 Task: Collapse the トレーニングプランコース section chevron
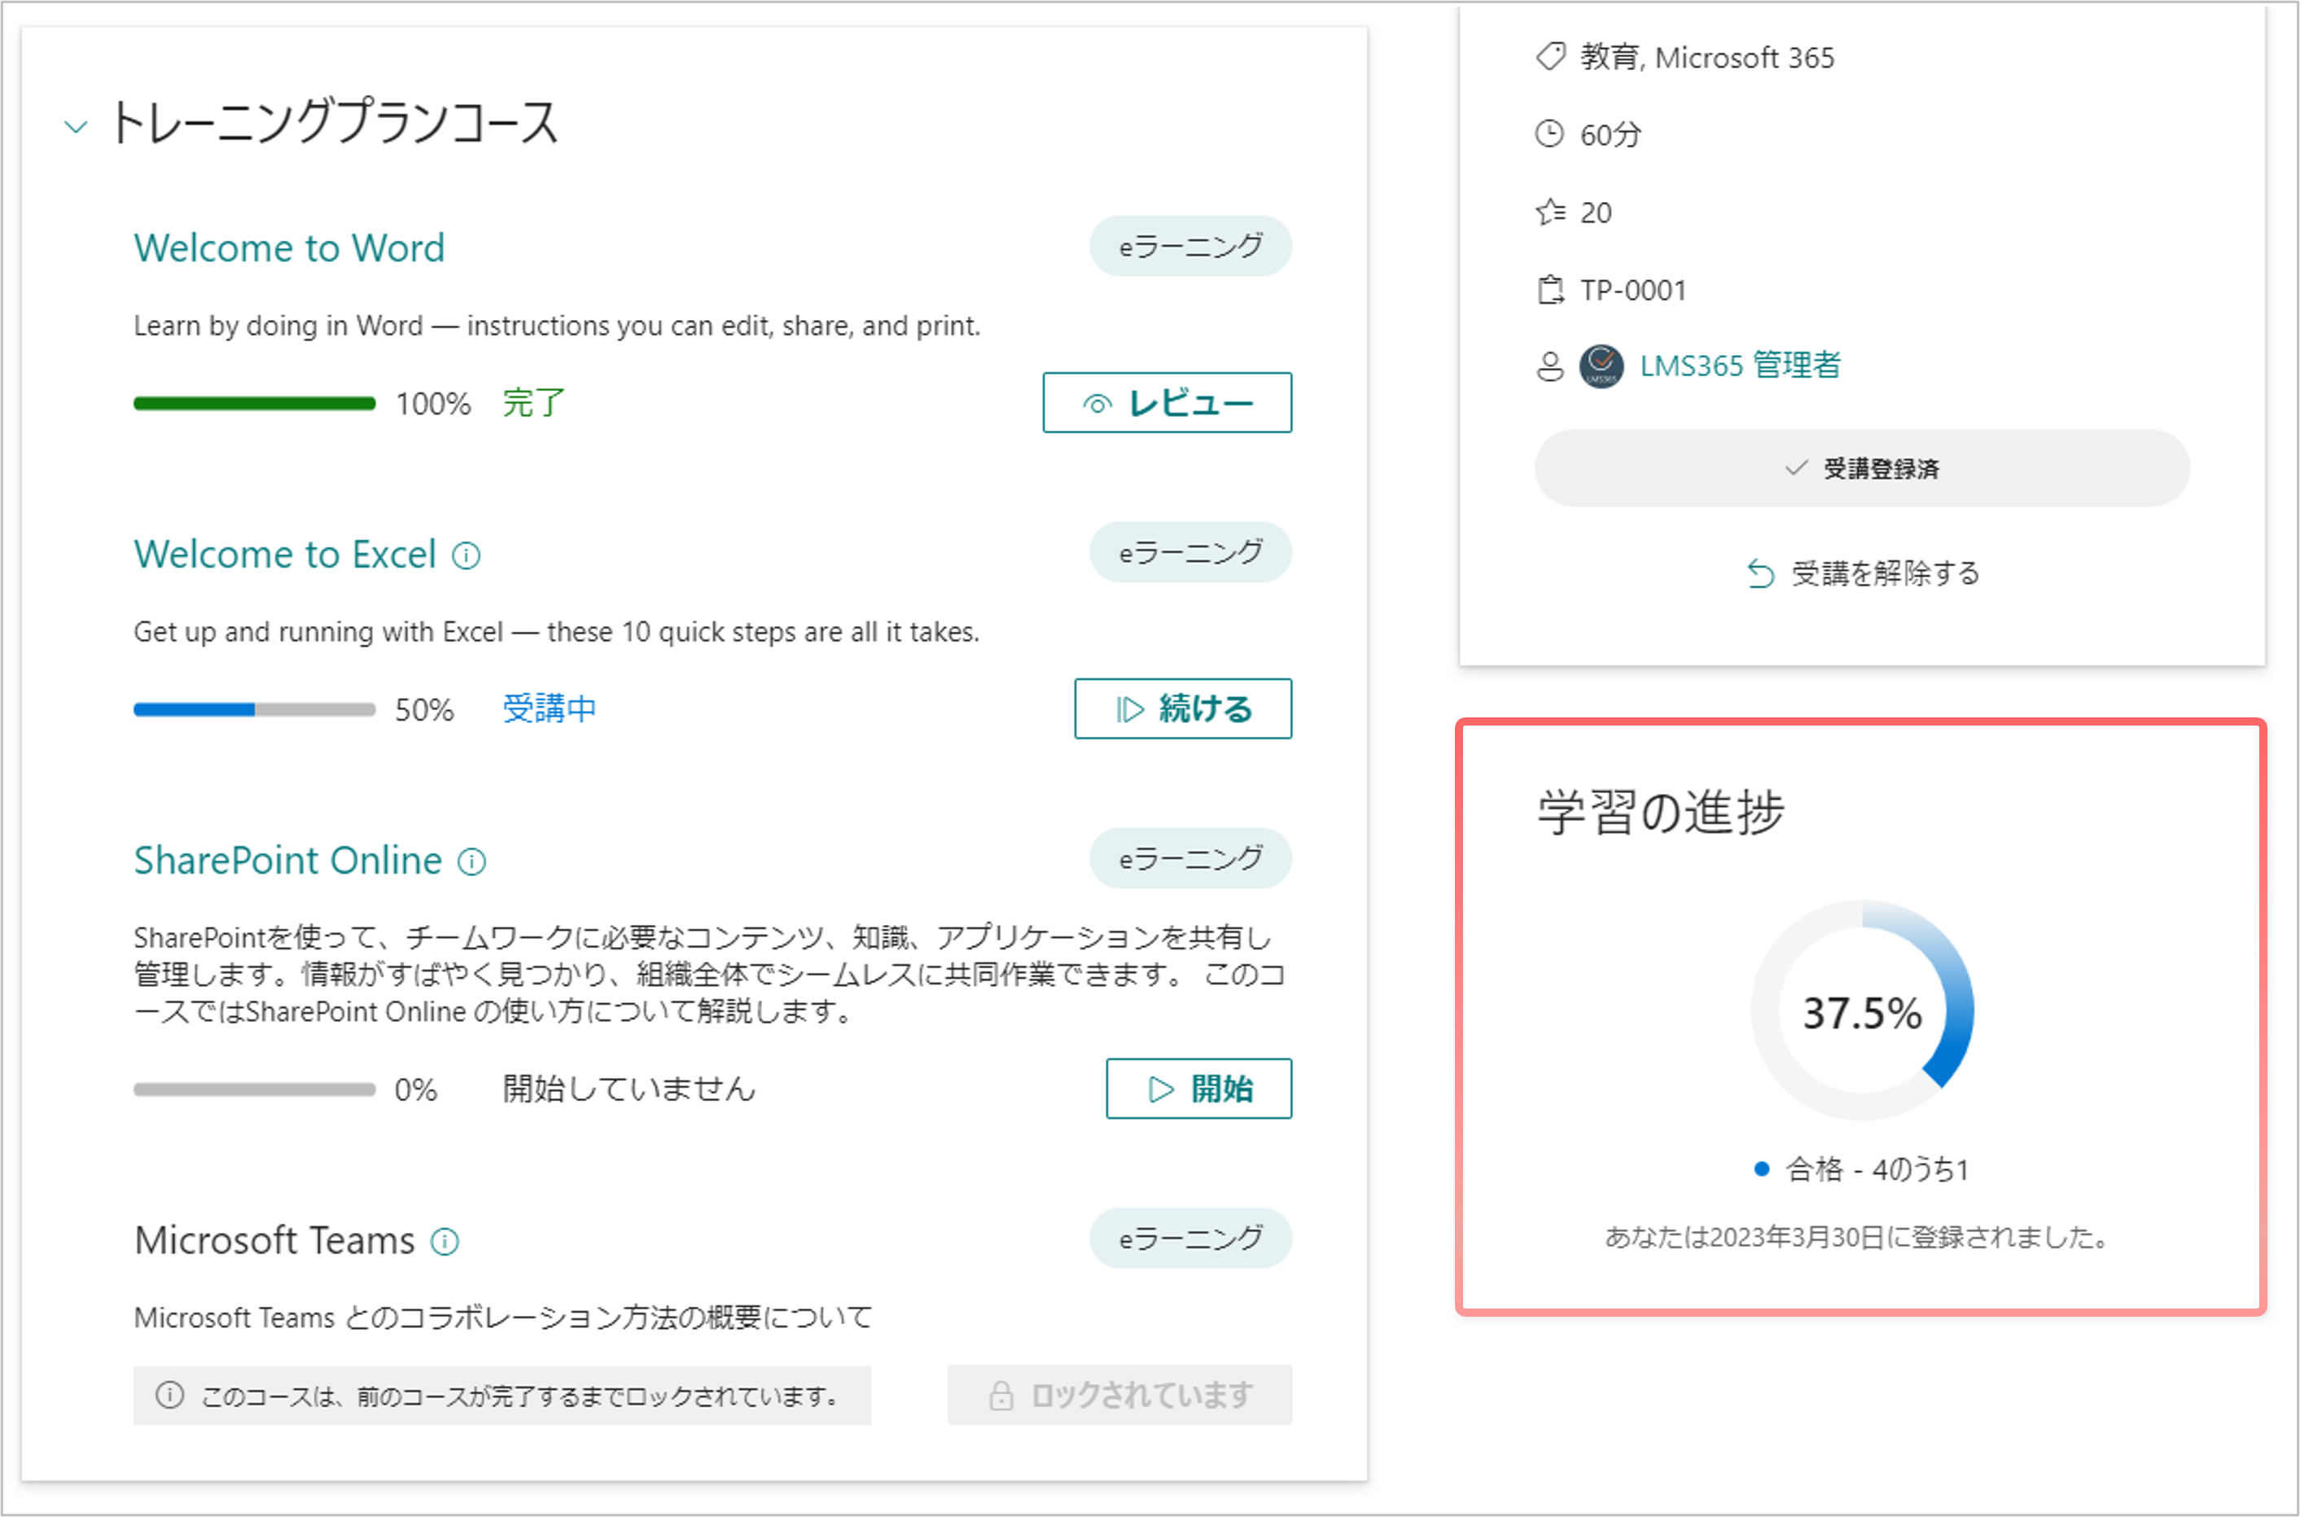coord(76,127)
